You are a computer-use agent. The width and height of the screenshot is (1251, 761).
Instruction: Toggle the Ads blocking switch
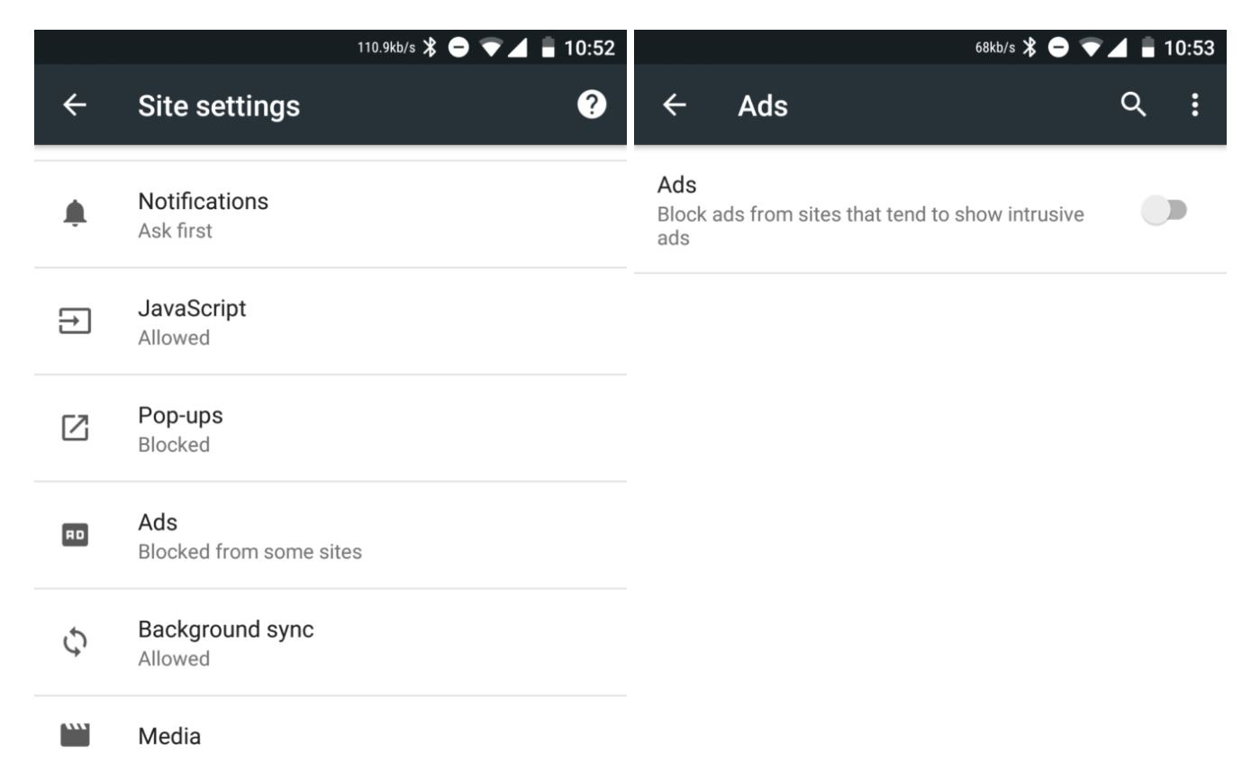pos(1164,212)
